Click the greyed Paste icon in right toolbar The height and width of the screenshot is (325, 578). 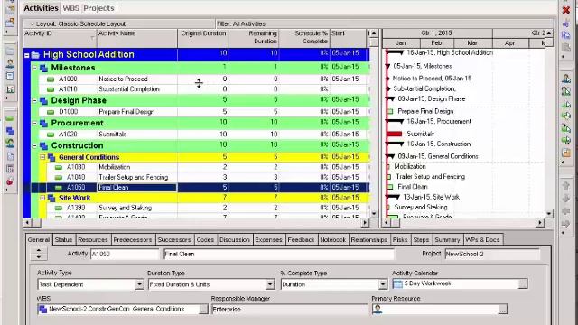tap(566, 48)
